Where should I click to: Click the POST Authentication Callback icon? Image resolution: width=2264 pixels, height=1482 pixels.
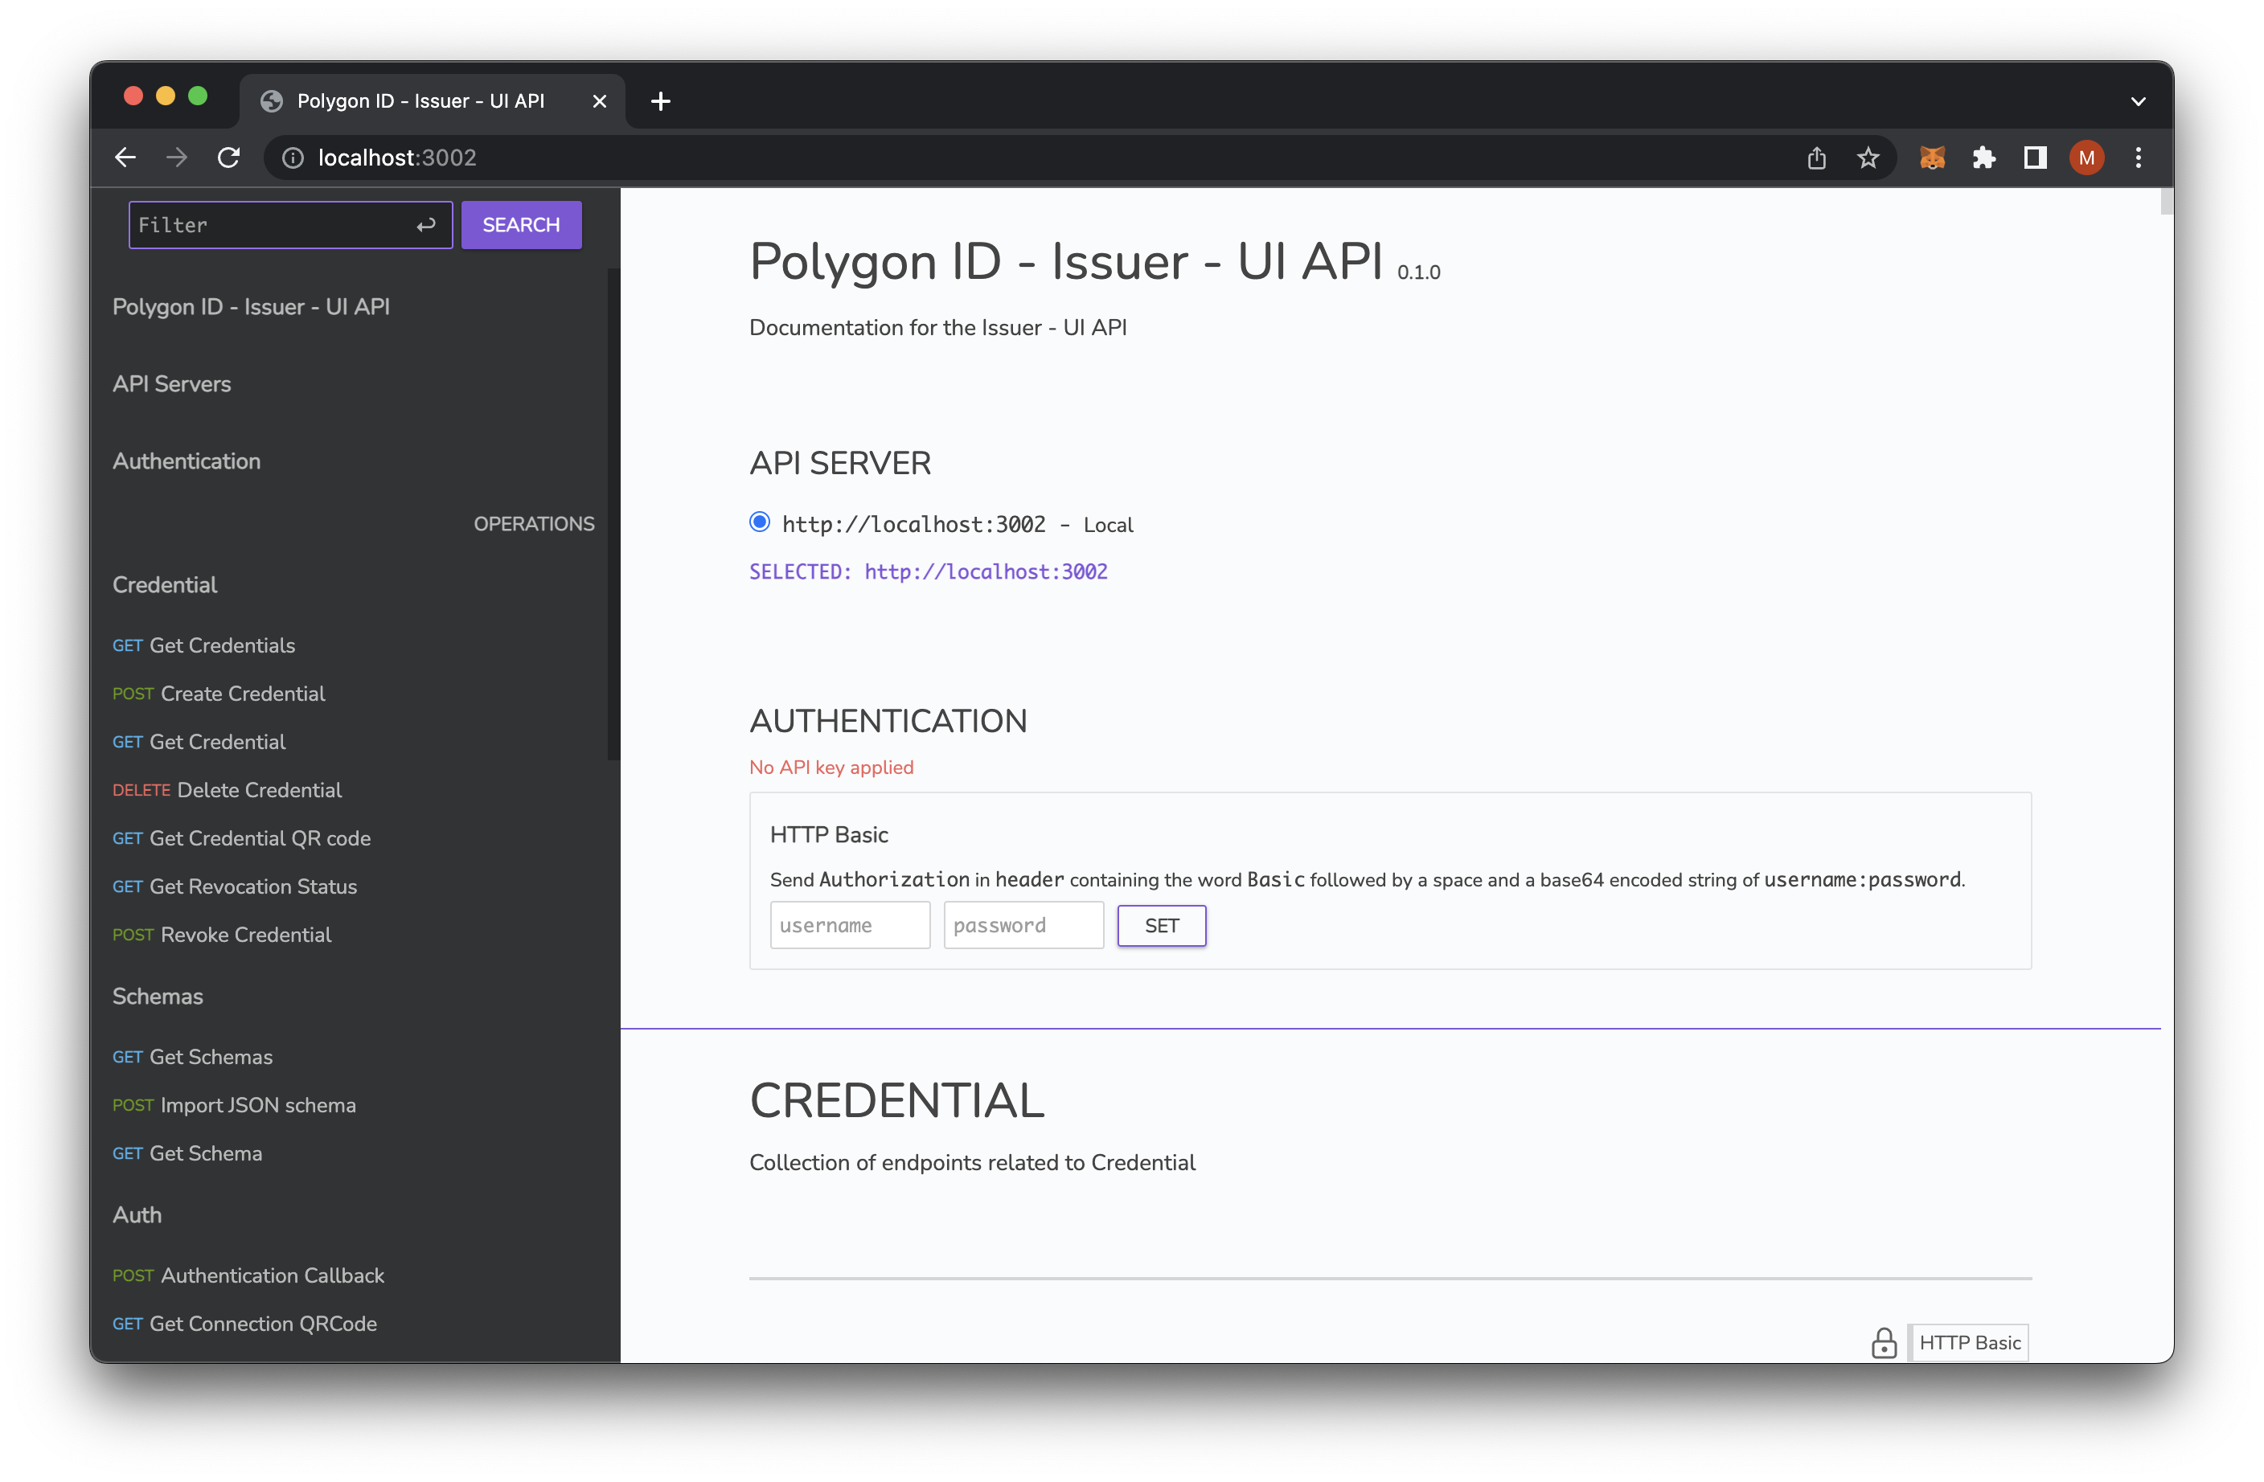(x=131, y=1274)
